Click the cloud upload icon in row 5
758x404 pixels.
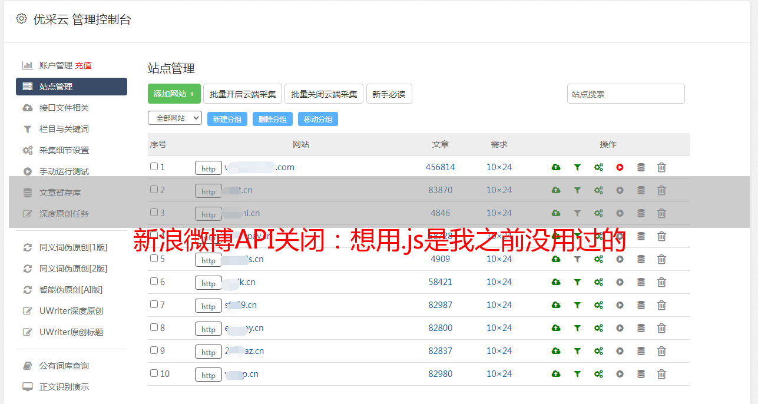[556, 259]
